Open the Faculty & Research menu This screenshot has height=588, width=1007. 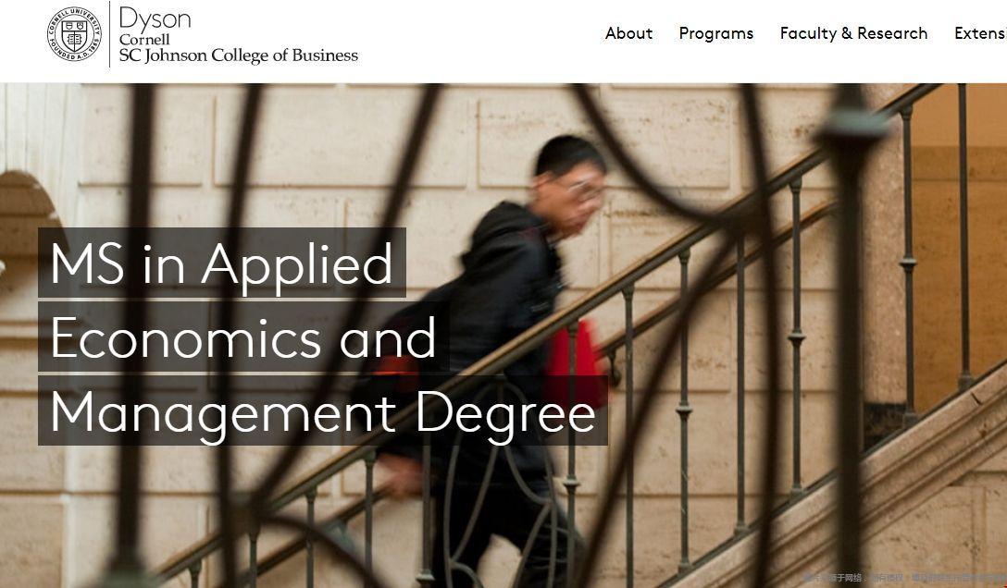coord(853,33)
